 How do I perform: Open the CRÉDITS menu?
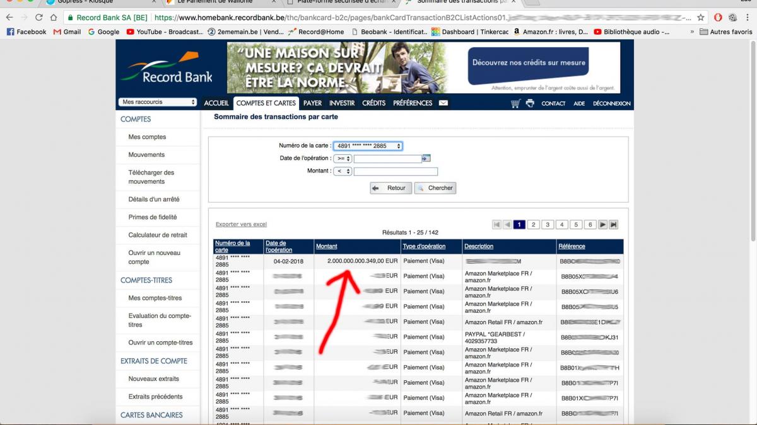pos(374,103)
